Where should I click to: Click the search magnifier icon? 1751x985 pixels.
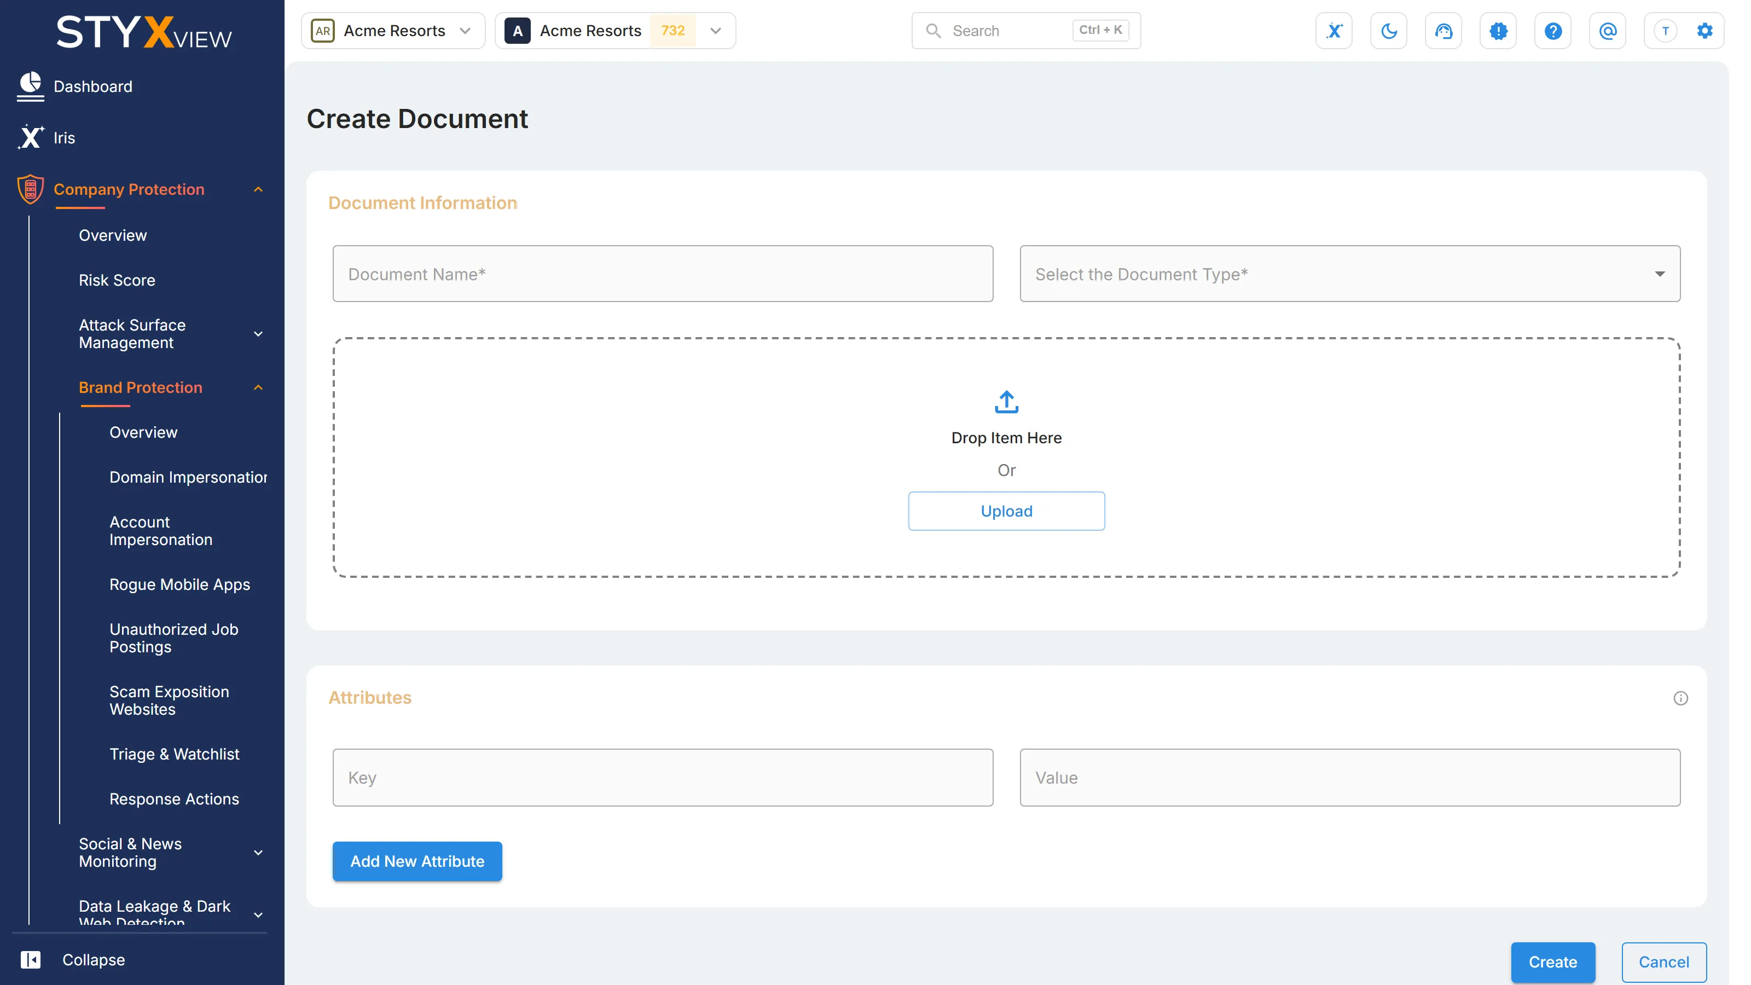click(x=934, y=31)
